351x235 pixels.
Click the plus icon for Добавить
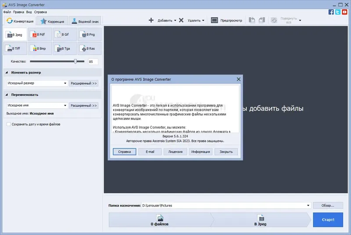(151, 20)
